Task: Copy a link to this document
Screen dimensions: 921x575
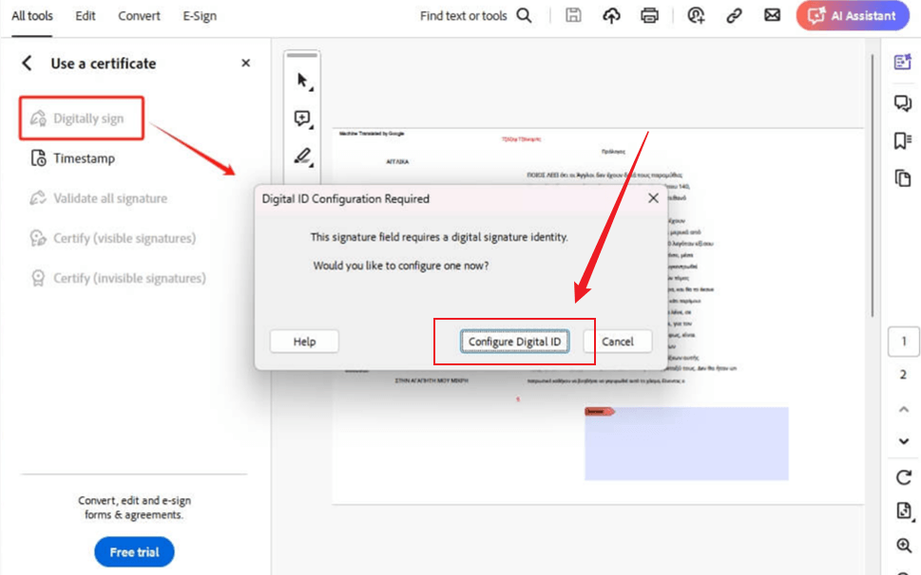Action: point(733,15)
